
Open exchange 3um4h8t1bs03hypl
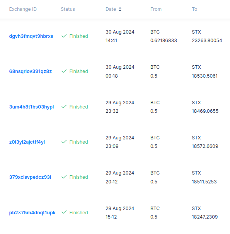(x=32, y=107)
